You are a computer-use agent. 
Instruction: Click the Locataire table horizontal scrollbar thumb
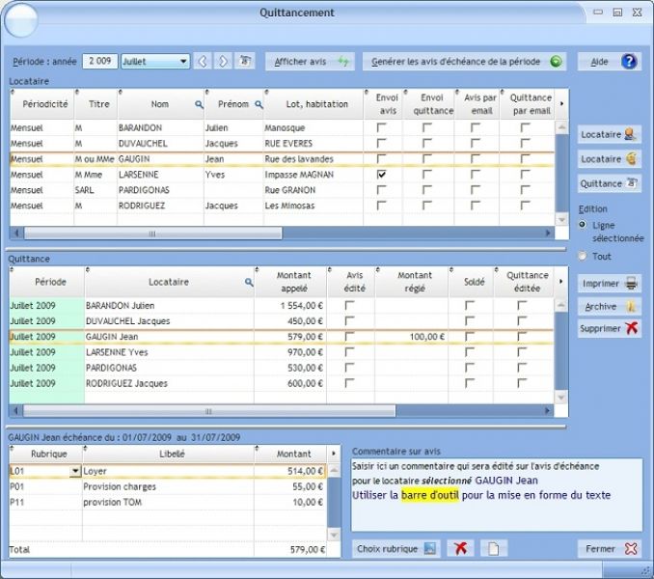click(x=153, y=234)
